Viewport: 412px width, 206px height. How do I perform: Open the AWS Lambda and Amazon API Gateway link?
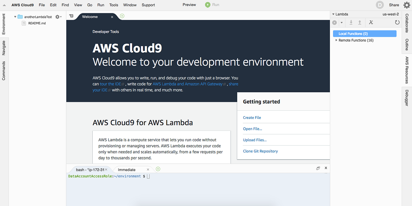(188, 84)
